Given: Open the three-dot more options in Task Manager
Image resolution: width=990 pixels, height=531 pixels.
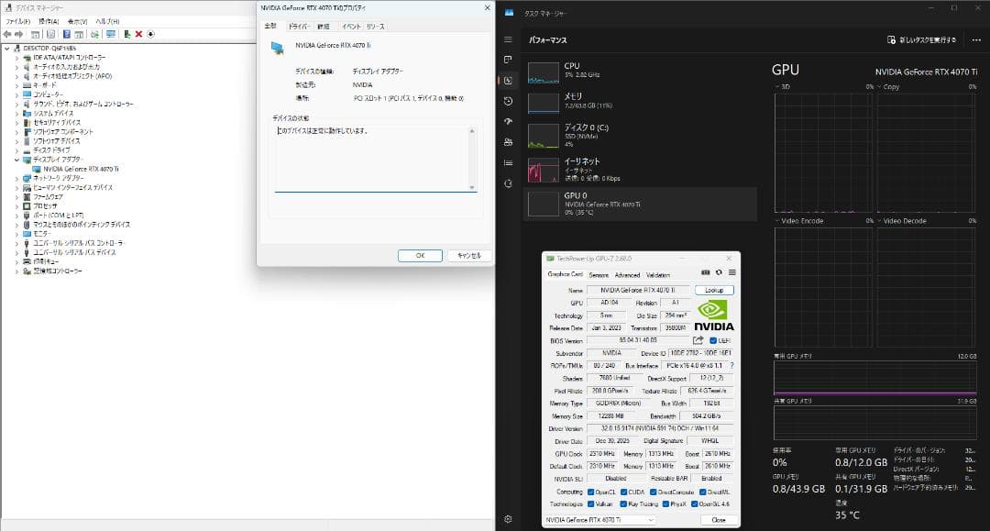Looking at the screenshot, I should coord(976,39).
